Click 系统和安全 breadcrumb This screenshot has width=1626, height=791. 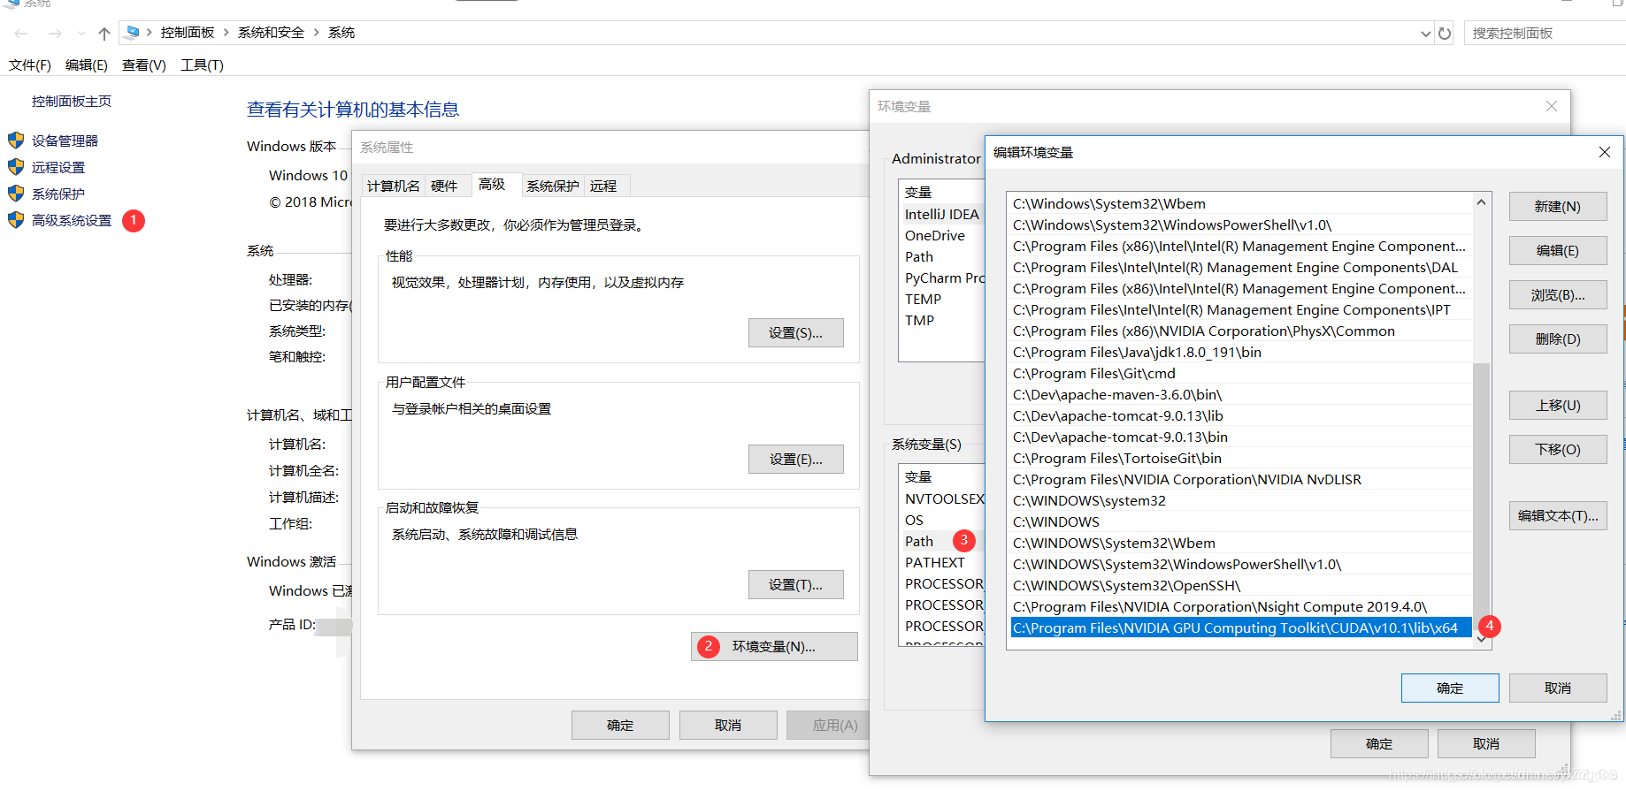271,33
